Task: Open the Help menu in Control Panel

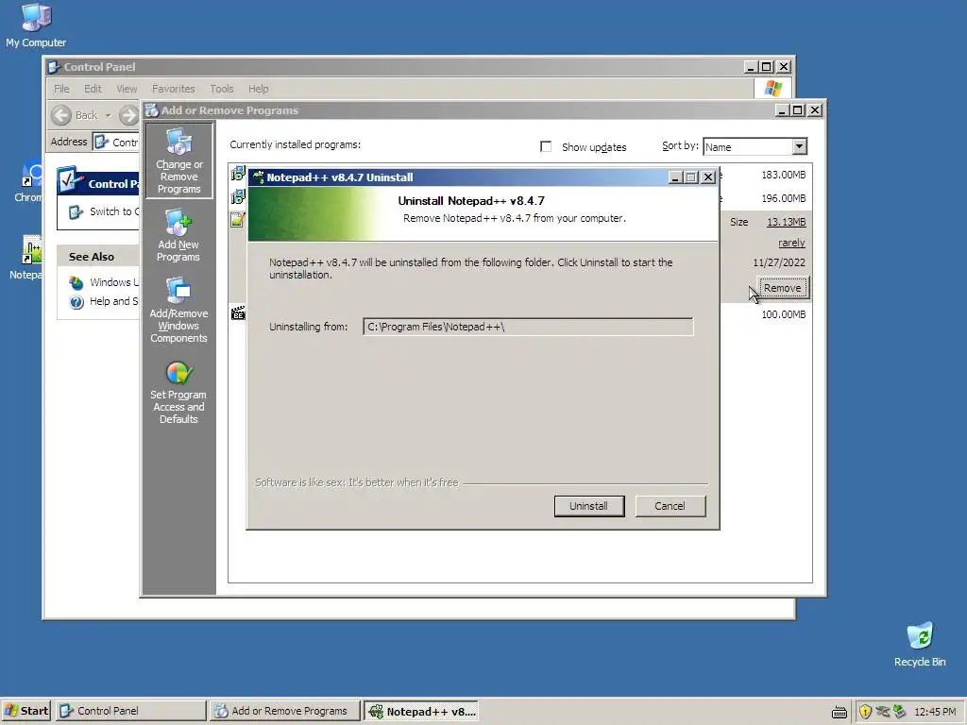Action: pos(259,89)
